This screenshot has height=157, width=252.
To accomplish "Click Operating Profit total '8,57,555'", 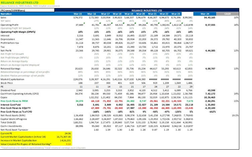I will (210, 25).
